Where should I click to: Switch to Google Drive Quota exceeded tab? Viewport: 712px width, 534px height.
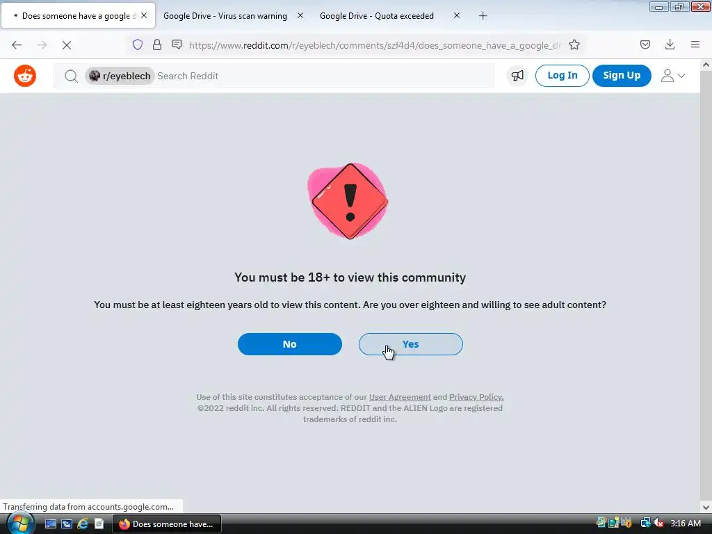[x=376, y=16]
